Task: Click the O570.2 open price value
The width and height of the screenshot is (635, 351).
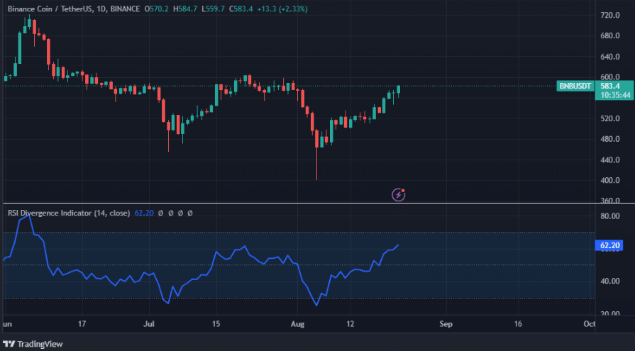Action: coord(156,9)
